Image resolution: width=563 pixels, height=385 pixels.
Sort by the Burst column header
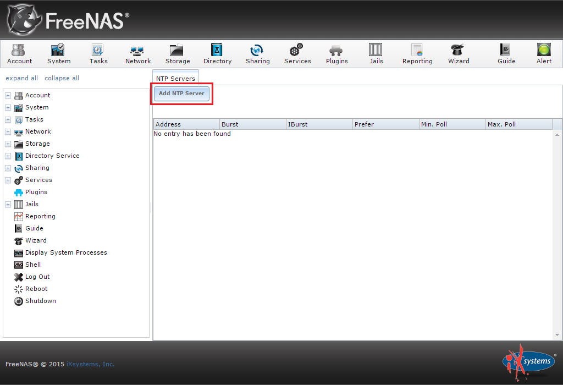(x=253, y=124)
